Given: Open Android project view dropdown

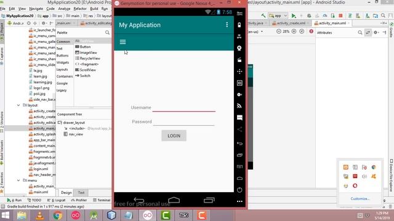Looking at the screenshot, I should (x=16, y=23).
